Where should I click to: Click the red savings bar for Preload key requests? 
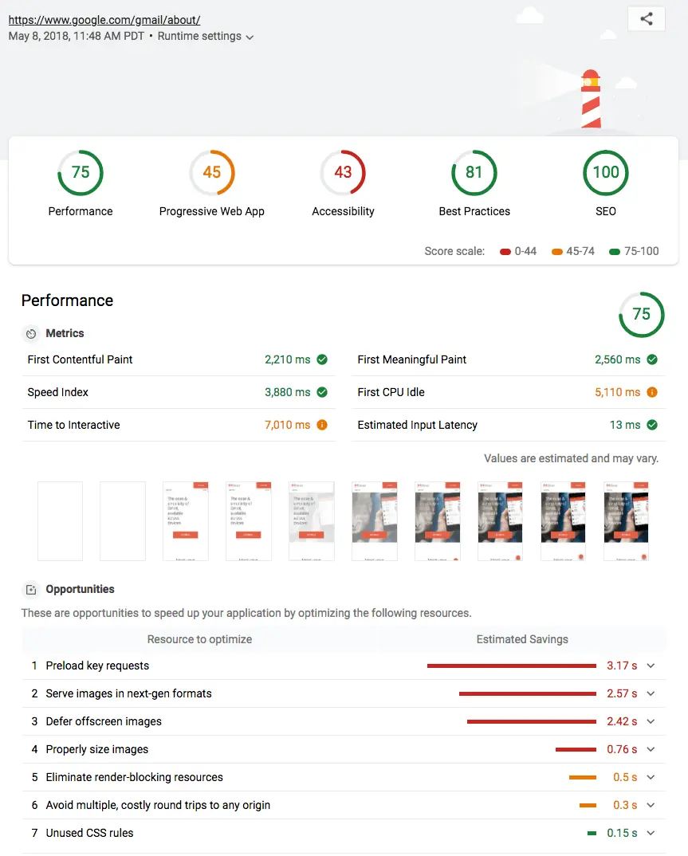(510, 666)
